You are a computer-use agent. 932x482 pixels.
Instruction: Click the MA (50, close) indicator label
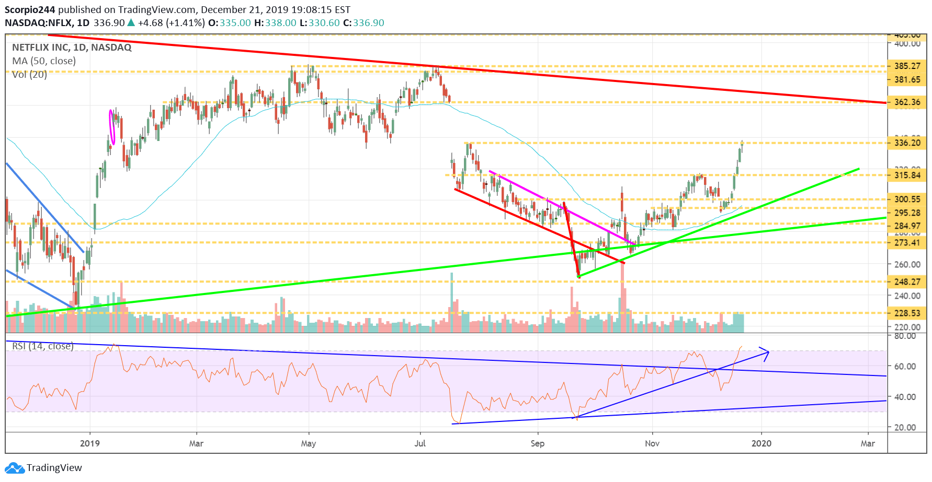point(44,61)
